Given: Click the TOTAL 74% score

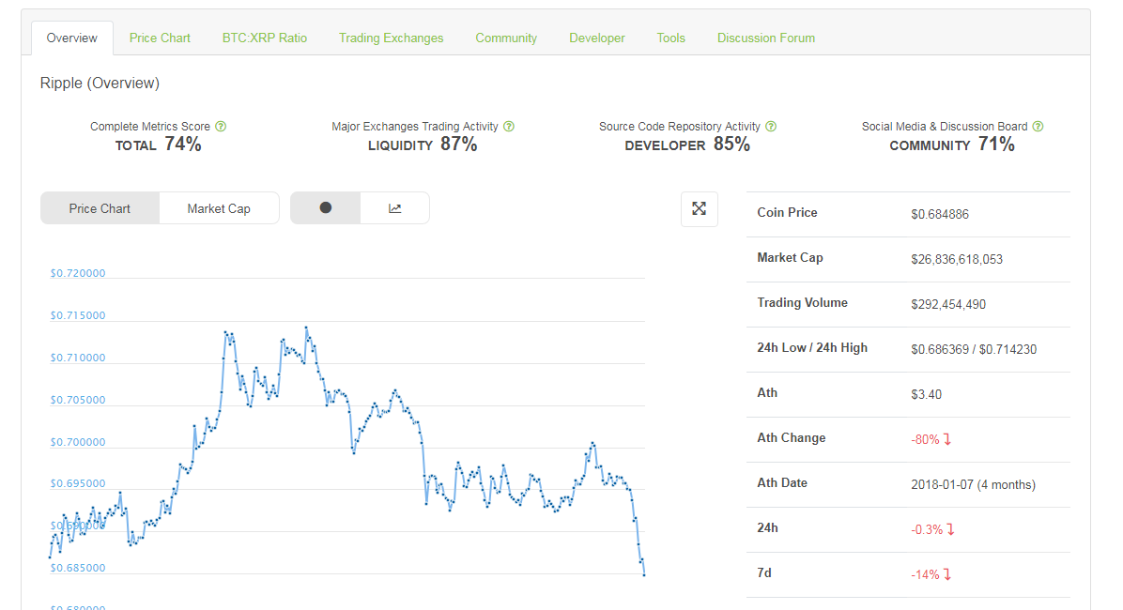Looking at the screenshot, I should [159, 145].
